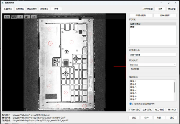Select the highlighted 圆形 tool over the image

(x=14, y=17)
